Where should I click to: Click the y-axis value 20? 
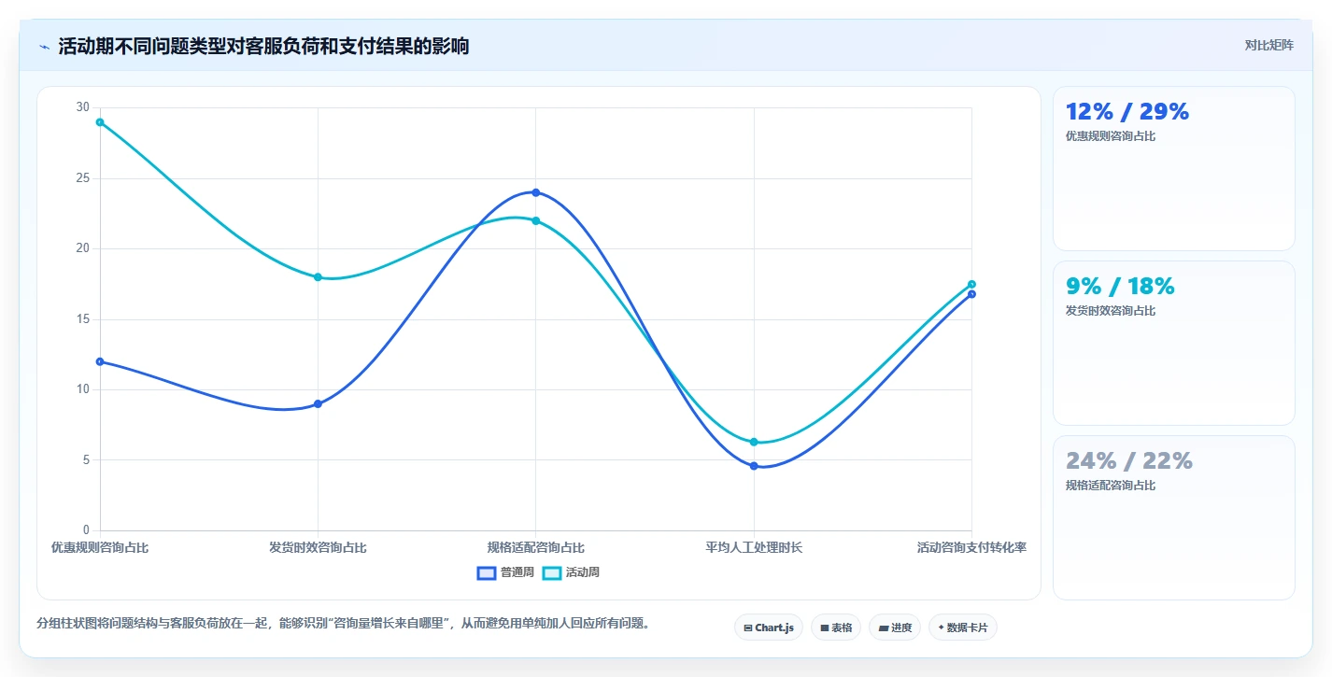pos(83,248)
